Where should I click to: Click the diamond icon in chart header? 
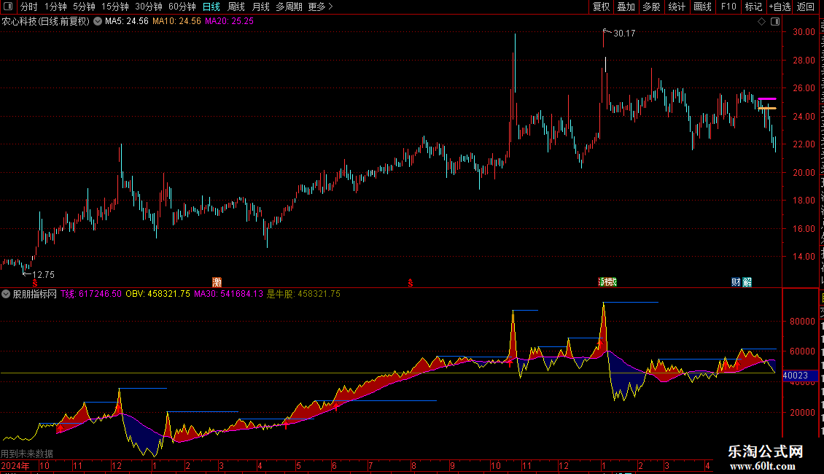(761, 22)
